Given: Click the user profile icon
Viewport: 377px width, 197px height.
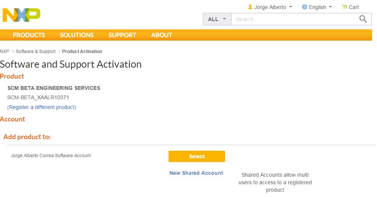Looking at the screenshot, I should pos(250,7).
